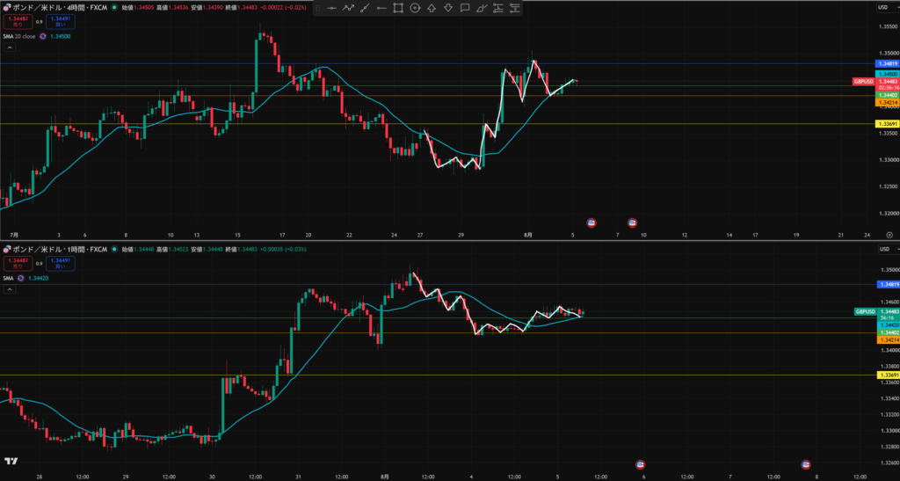Screen dimensions: 900x481
Task: Click red GBPUSD price tag on 4-hour chart
Action: pos(863,82)
